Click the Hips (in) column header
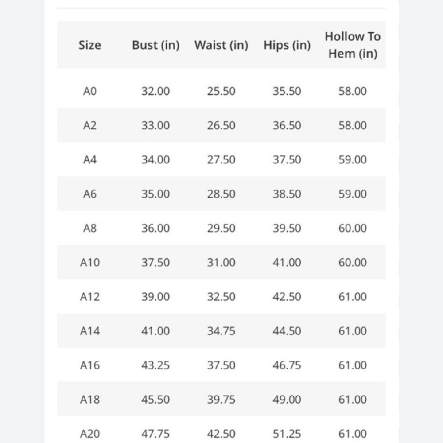Screen dimensions: 443x443 coord(287,45)
